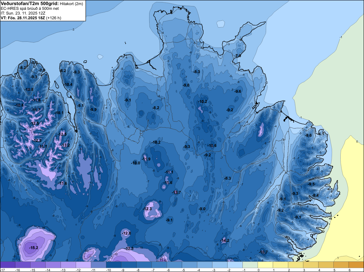
Task: Click the -13.7 temperature label
Action: (176, 192)
